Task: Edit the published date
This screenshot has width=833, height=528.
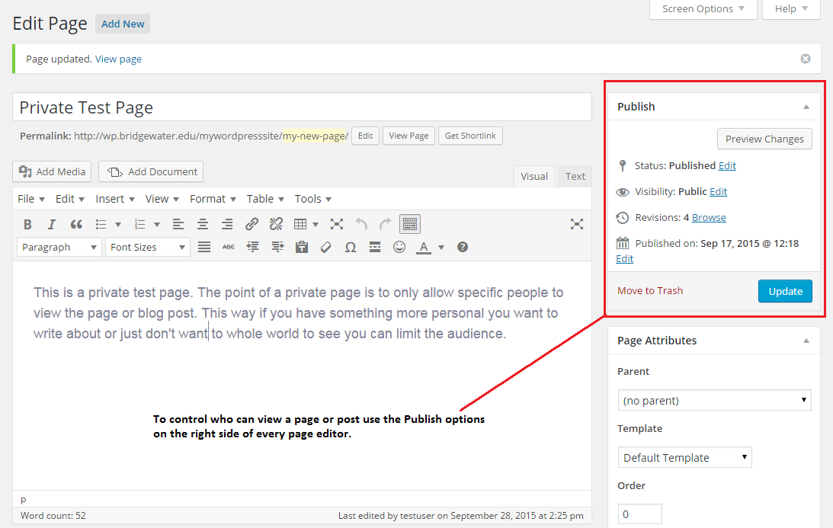Action: pos(625,259)
